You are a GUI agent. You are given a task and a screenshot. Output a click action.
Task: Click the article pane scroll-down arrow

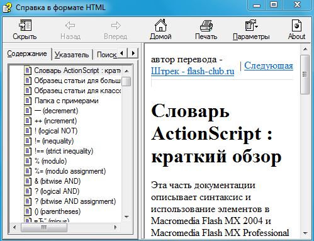(305, 233)
